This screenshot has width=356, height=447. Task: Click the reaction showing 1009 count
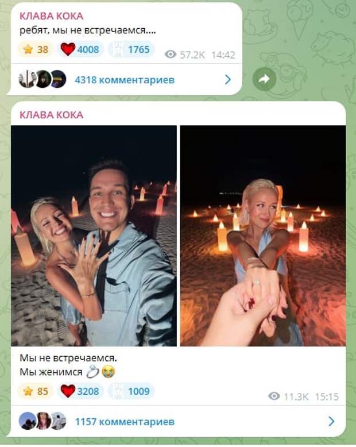[x=131, y=391]
